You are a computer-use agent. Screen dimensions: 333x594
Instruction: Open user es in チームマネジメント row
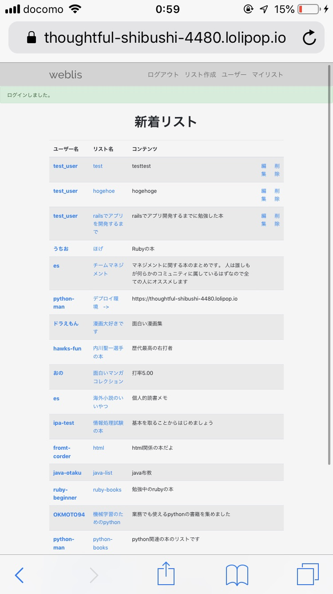coord(56,266)
